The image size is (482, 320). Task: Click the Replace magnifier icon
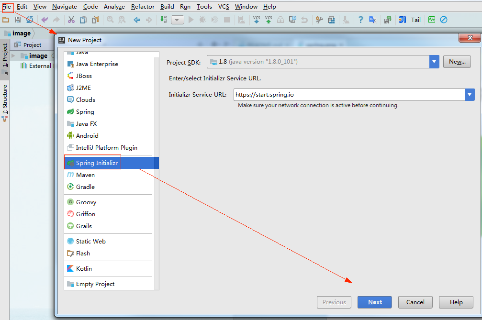tap(122, 20)
